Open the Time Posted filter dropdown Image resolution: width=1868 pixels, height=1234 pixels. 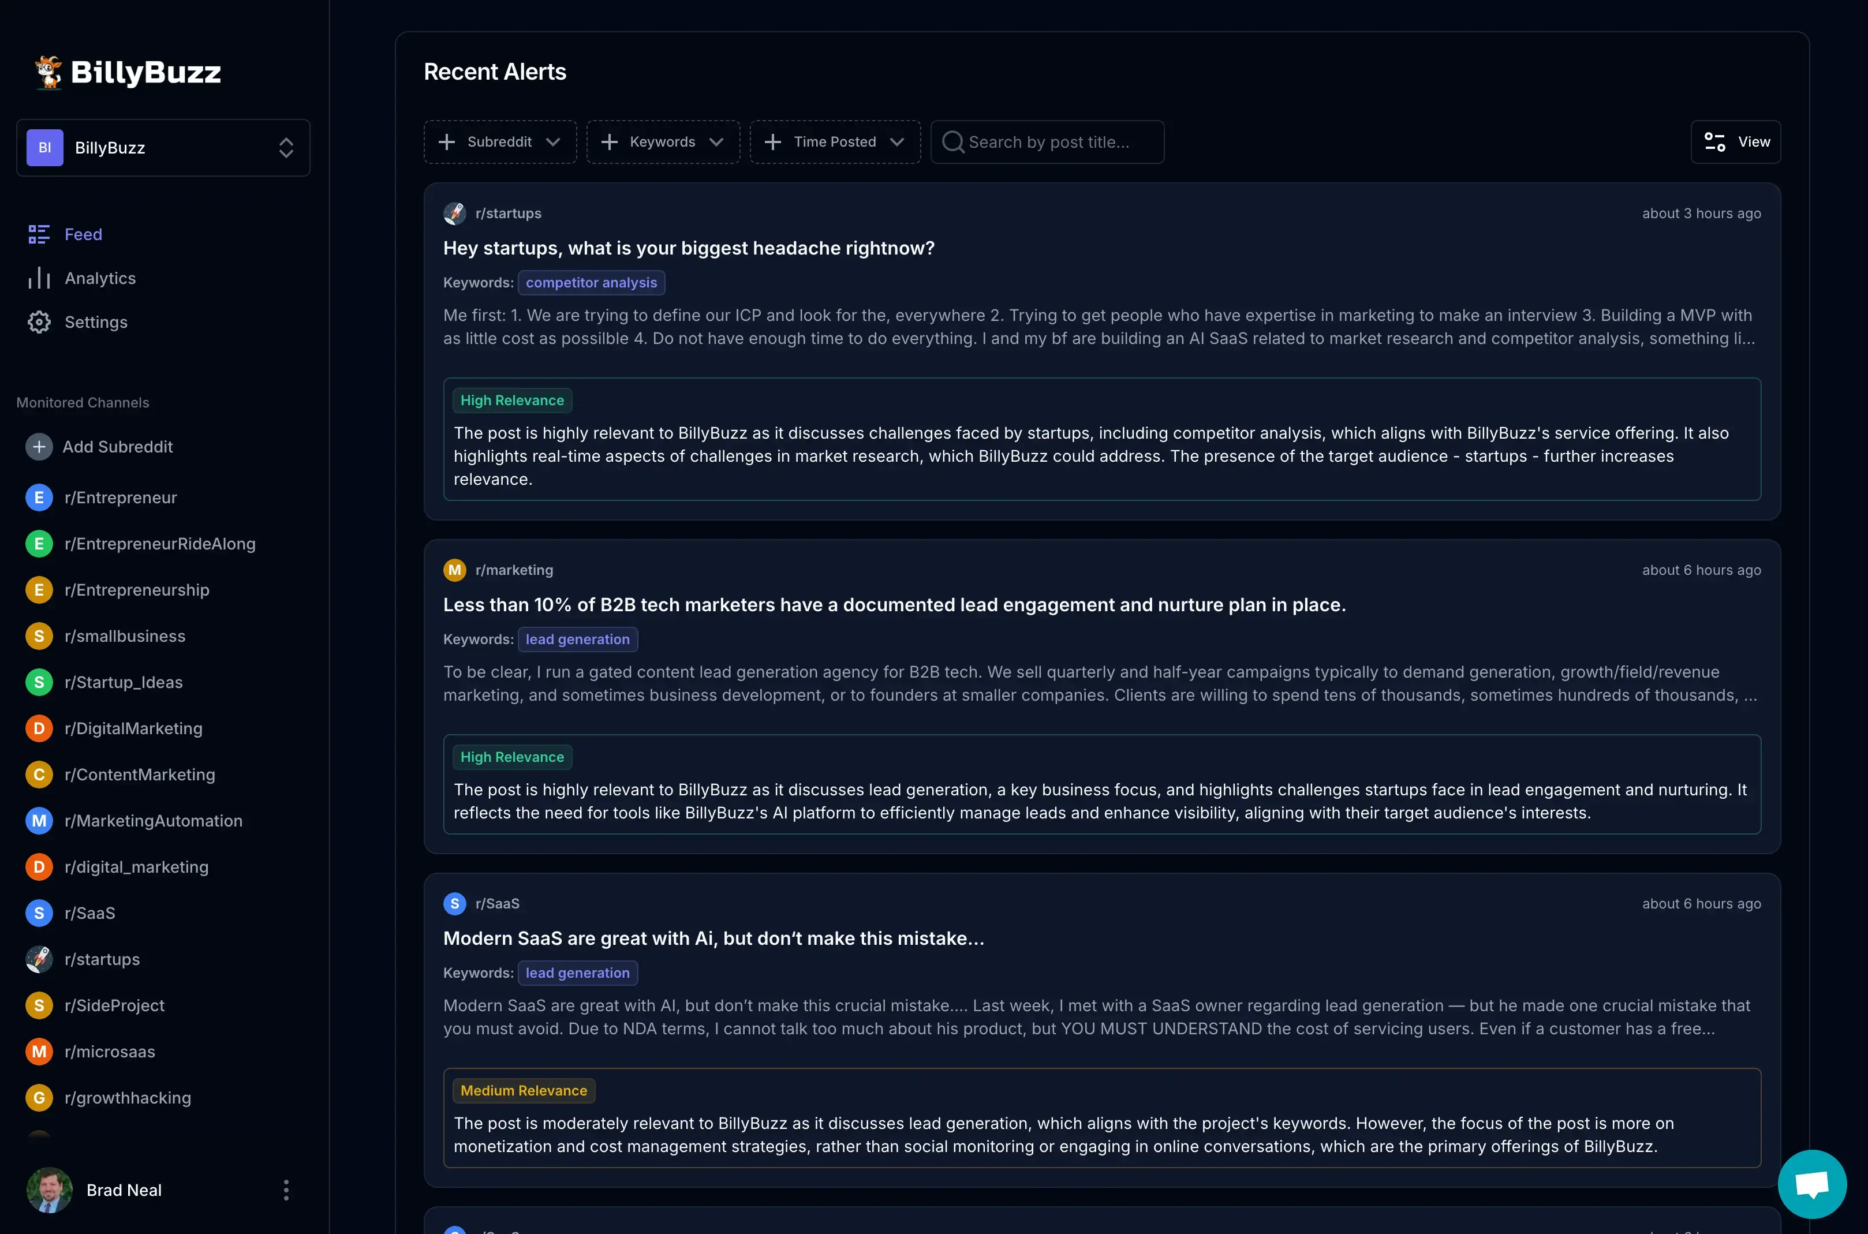pos(834,141)
